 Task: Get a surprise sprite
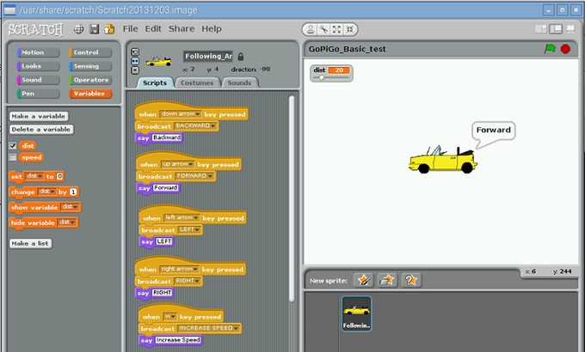[410, 280]
